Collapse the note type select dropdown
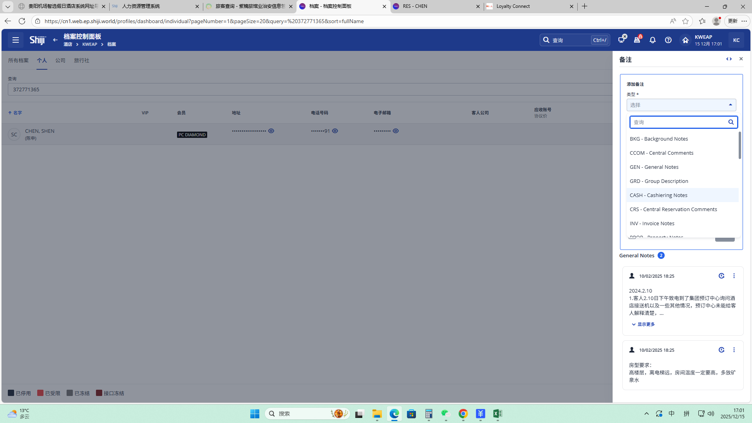The image size is (752, 423). pyautogui.click(x=730, y=105)
